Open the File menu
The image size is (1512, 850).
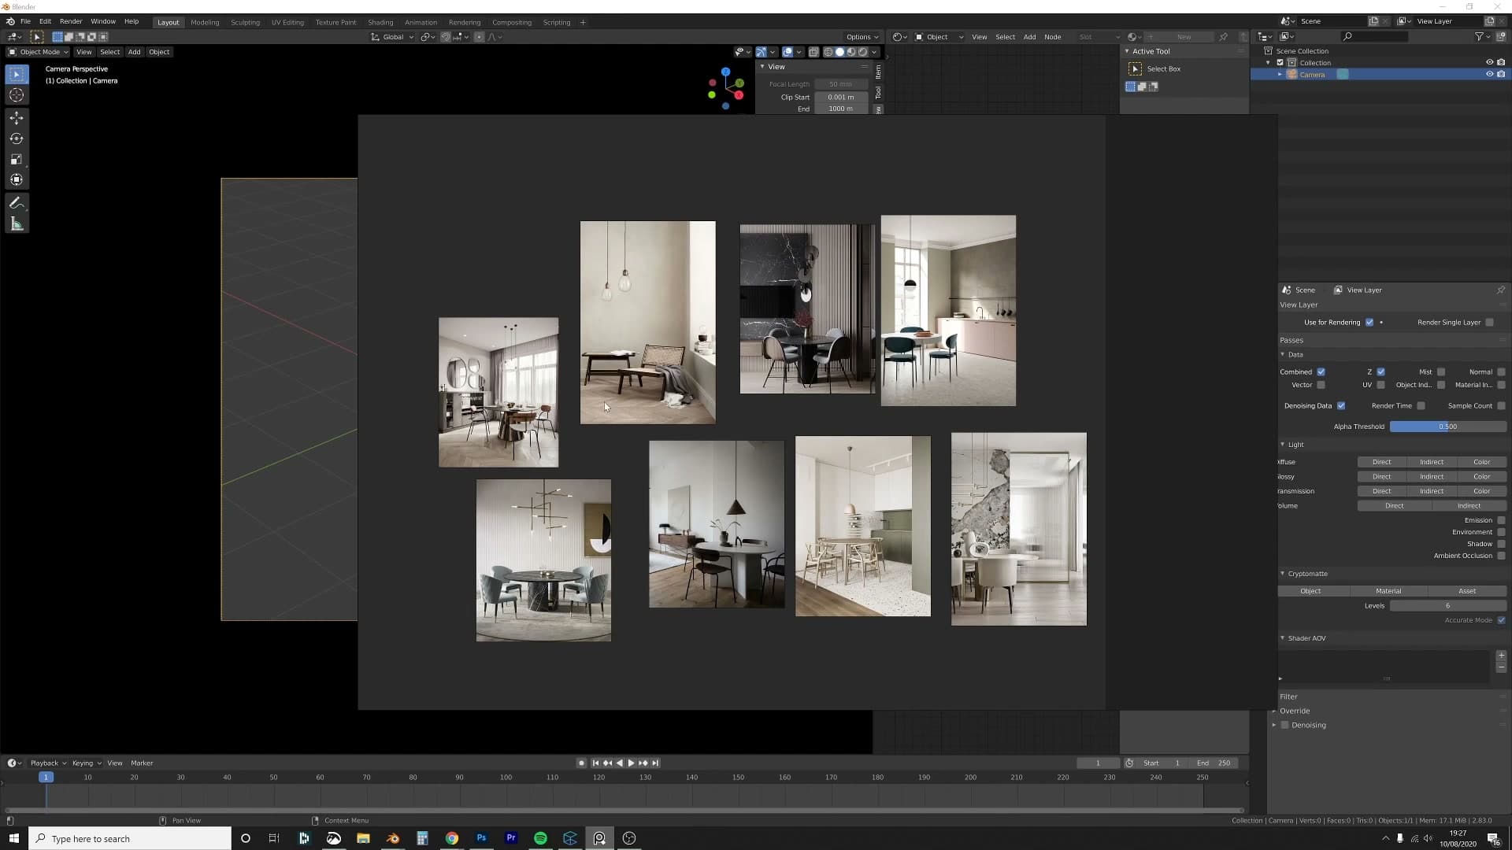point(25,21)
